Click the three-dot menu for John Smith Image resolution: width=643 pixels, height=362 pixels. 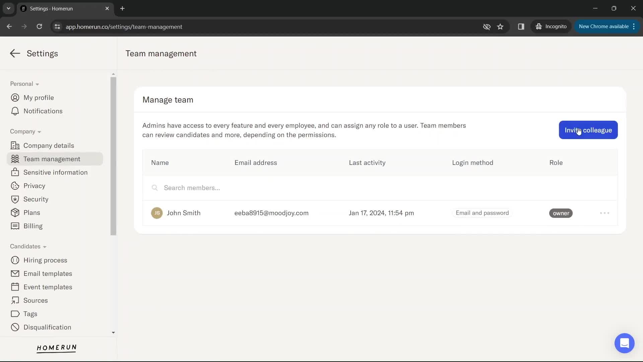604,213
